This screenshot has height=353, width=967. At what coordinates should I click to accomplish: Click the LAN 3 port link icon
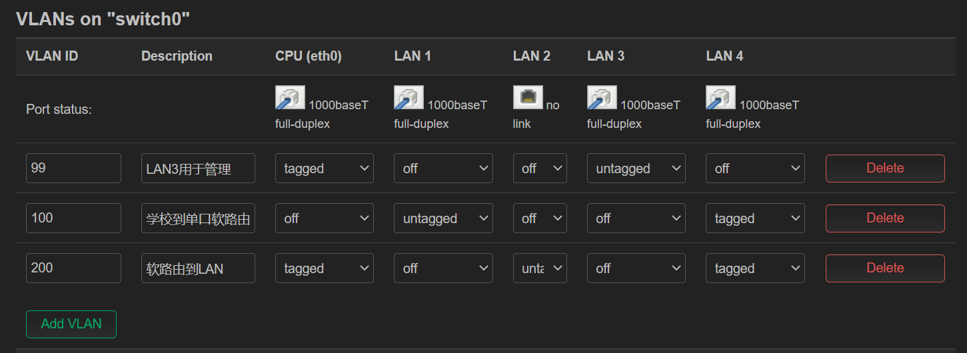[602, 98]
